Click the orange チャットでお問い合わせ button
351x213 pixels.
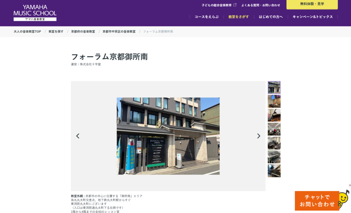[x=317, y=201]
